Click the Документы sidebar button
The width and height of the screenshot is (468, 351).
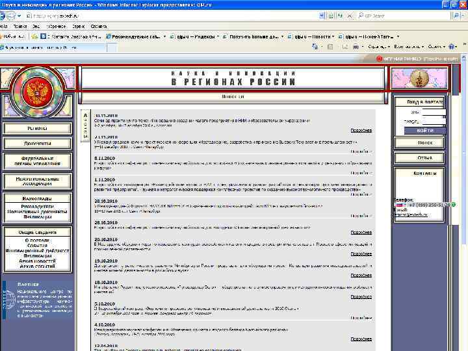tap(37, 144)
